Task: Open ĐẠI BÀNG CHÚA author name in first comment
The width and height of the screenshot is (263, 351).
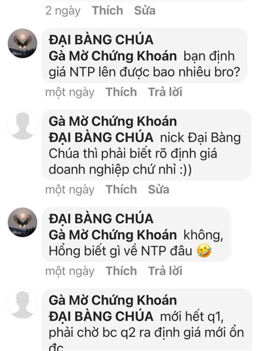Action: tap(101, 39)
